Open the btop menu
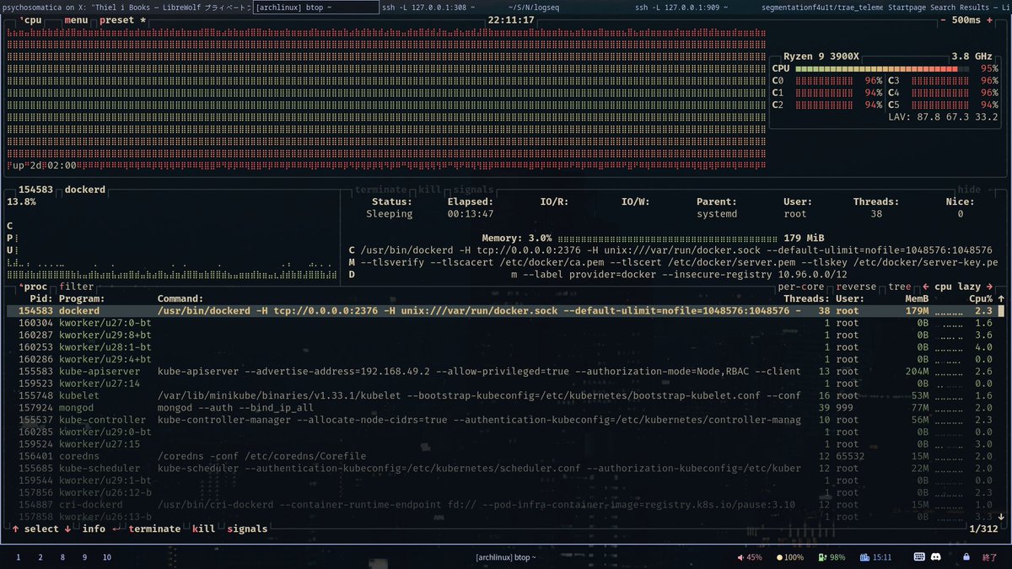Image resolution: width=1012 pixels, height=569 pixels. click(76, 19)
